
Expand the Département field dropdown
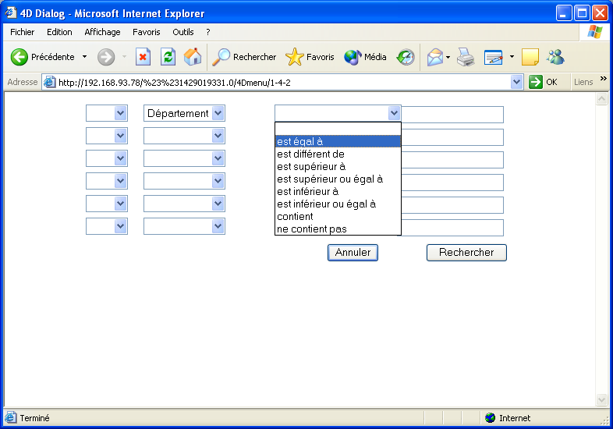pos(218,113)
